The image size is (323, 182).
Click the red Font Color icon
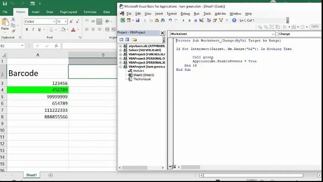(73, 30)
